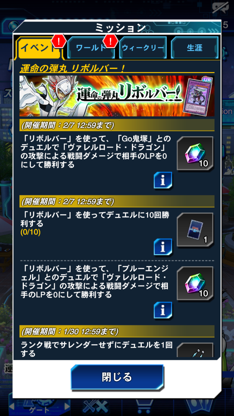The image size is (234, 416).
Task: Switch to the ワールド tab
Action: coord(91,48)
